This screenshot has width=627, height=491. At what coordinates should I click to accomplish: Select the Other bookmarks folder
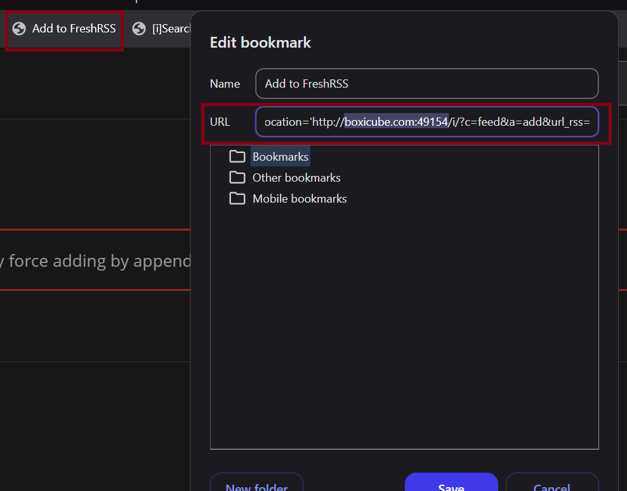(x=296, y=178)
